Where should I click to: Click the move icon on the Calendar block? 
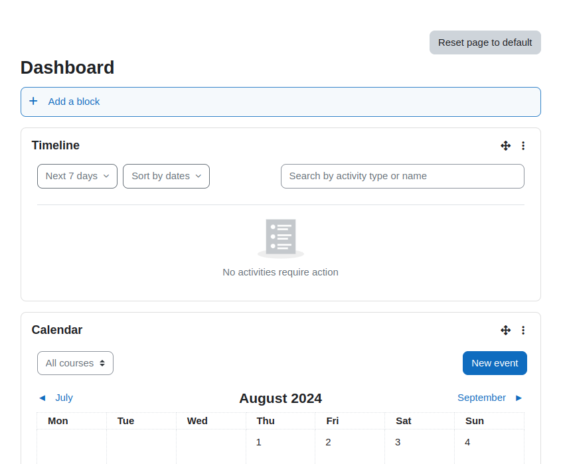point(505,330)
